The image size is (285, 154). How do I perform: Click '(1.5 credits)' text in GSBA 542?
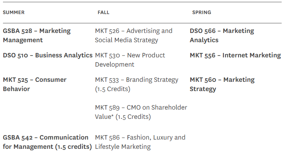coord(74,147)
